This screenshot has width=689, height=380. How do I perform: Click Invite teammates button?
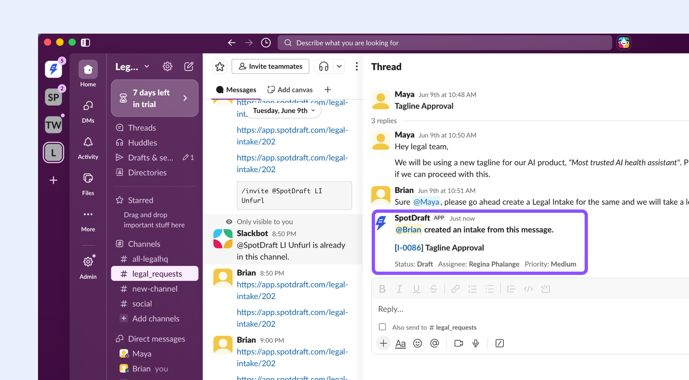270,67
